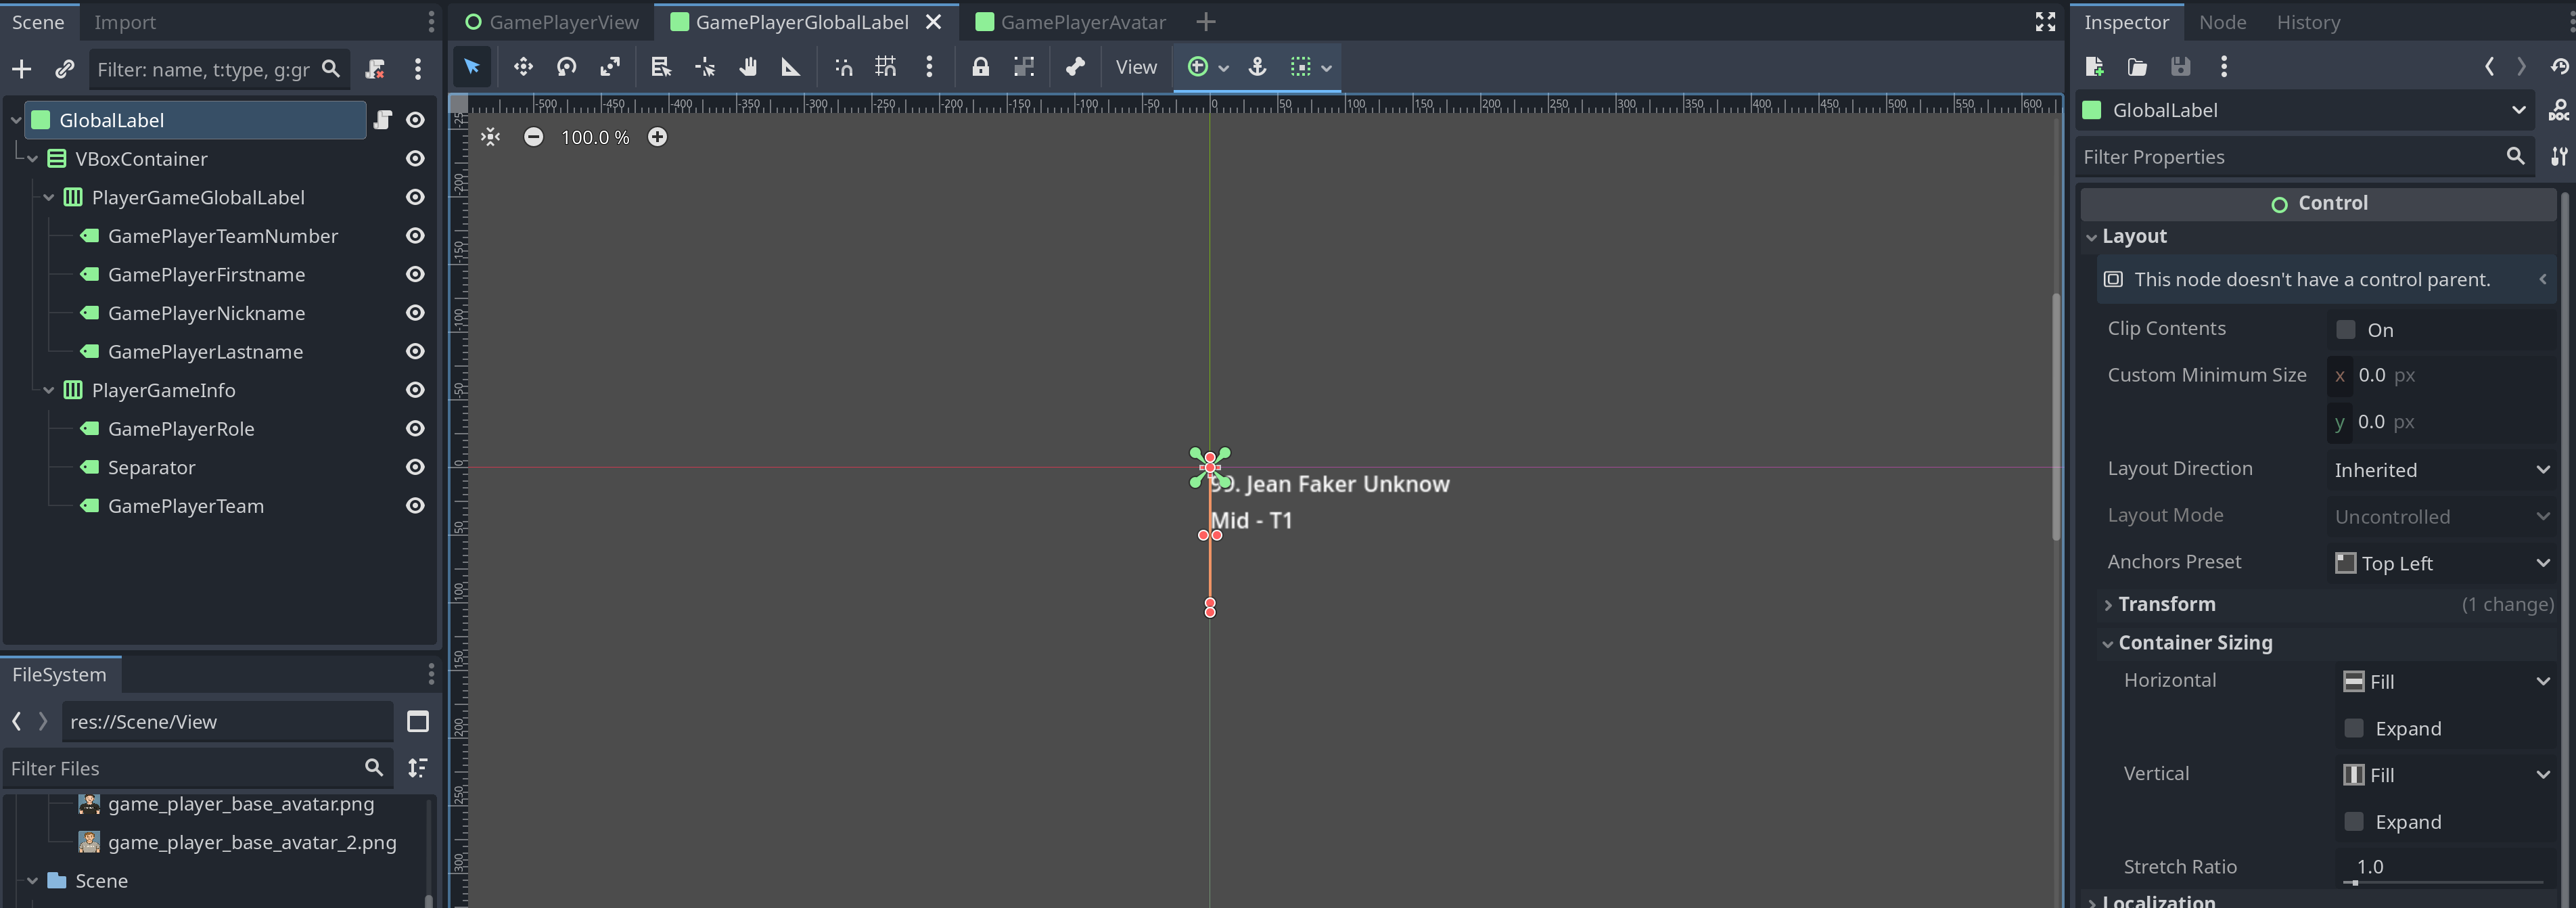The width and height of the screenshot is (2576, 908).
Task: Group the selected node's children
Action: 1023,67
